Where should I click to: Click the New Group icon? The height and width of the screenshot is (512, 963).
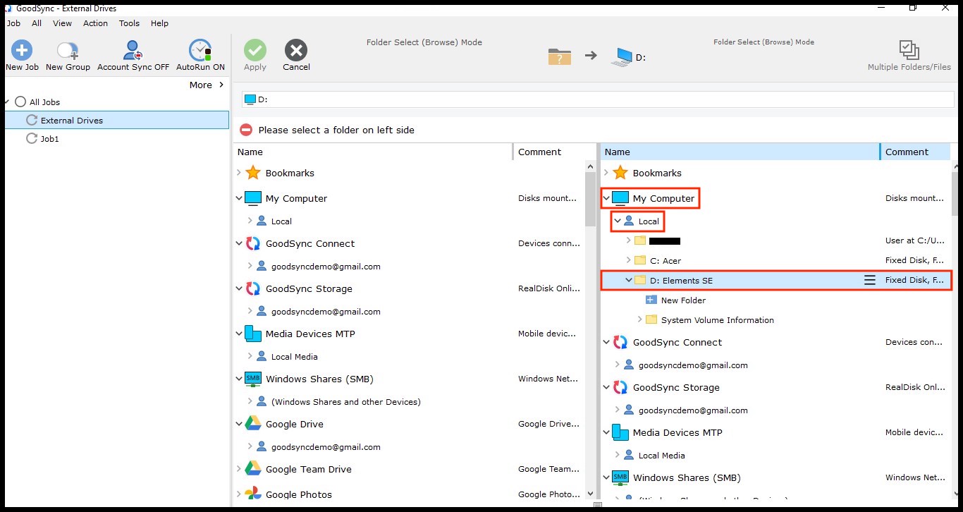[x=68, y=51]
